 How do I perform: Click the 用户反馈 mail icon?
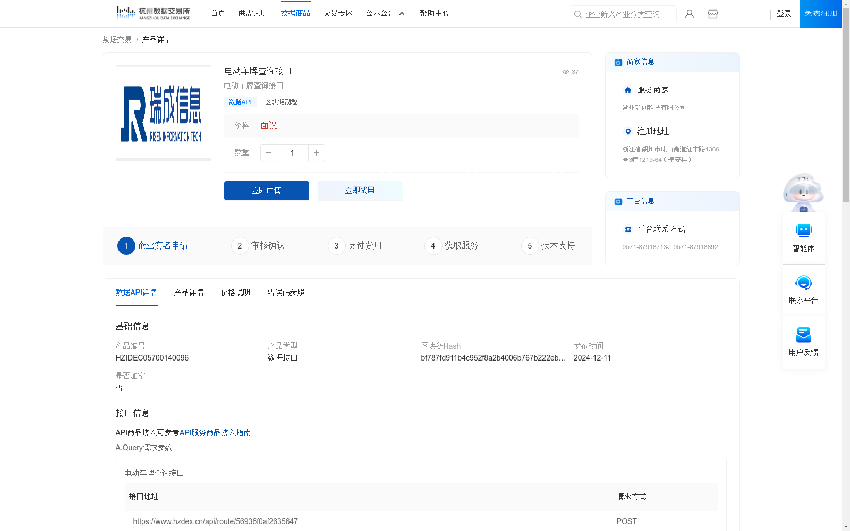[804, 335]
